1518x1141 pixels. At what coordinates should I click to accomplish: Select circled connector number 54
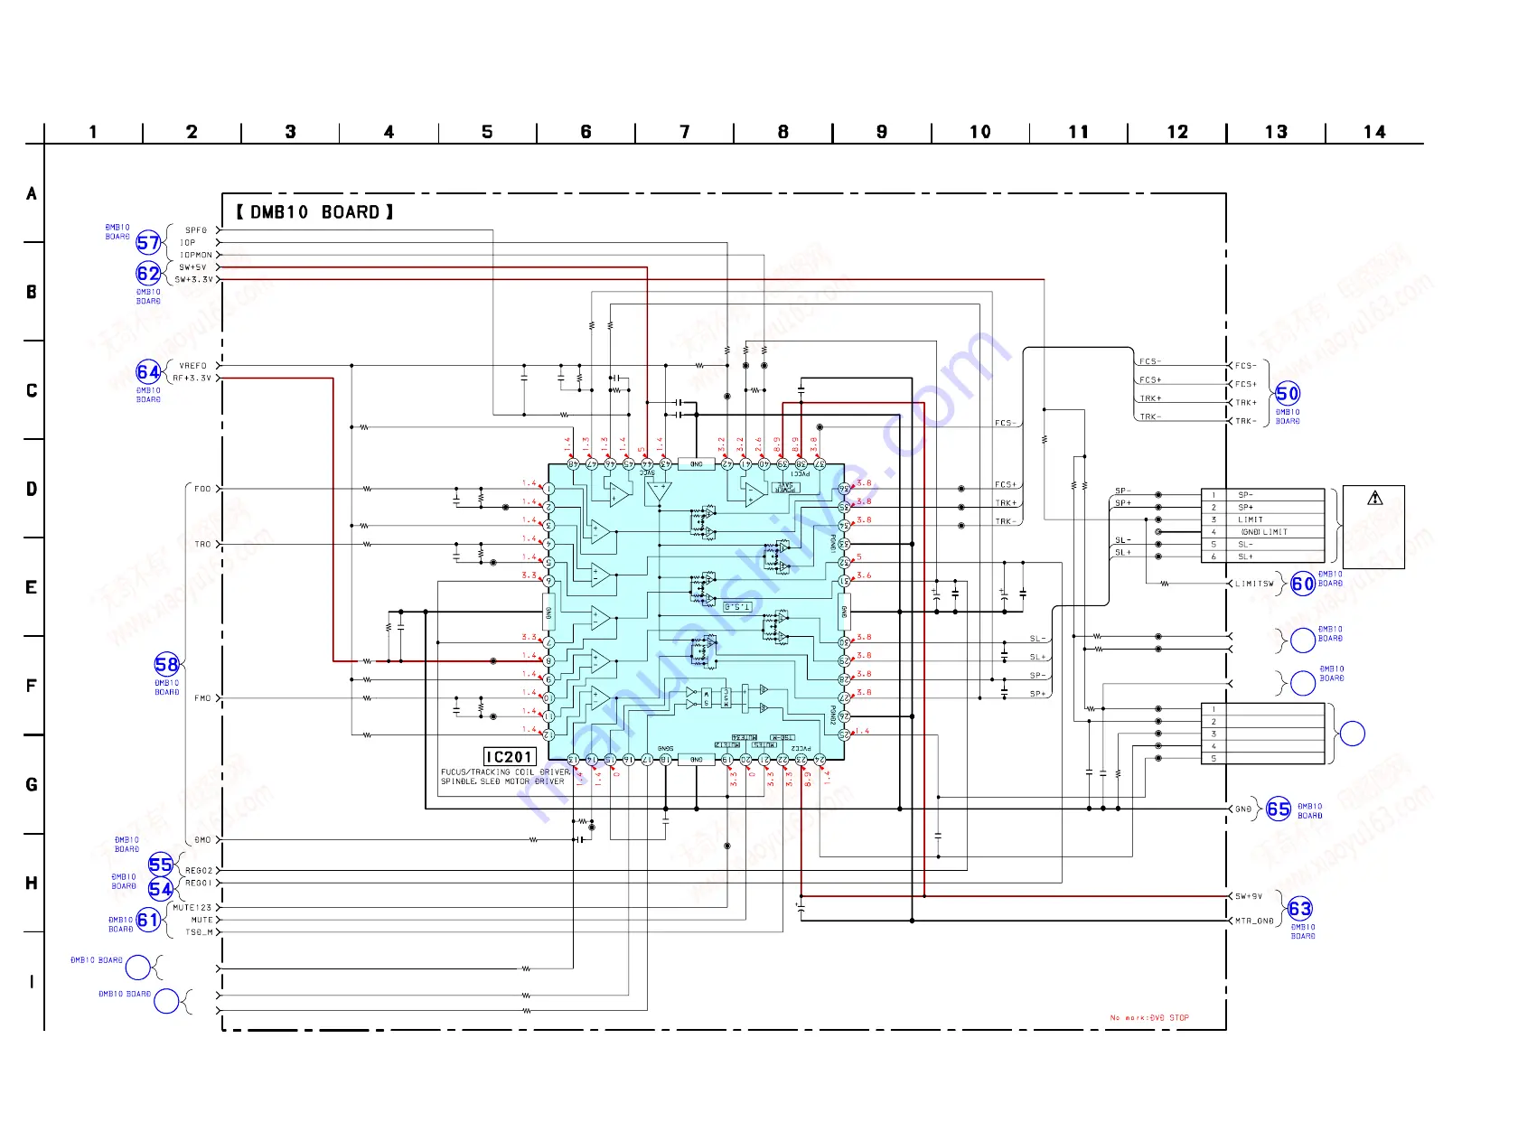161,889
